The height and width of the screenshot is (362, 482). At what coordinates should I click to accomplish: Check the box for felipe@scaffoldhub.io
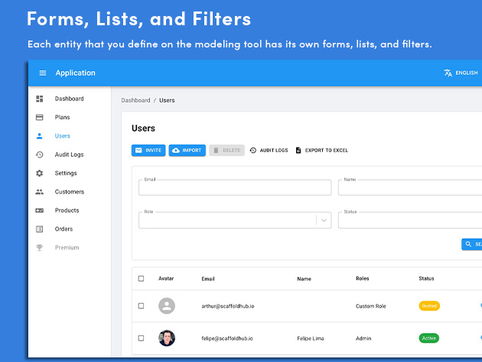coord(141,338)
